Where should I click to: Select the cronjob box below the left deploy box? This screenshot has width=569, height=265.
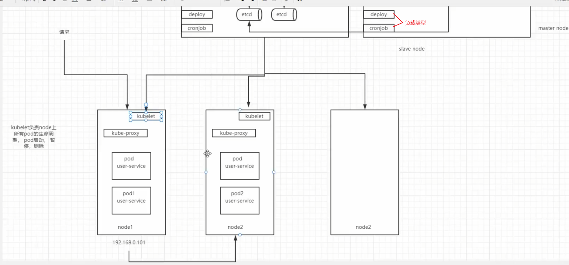point(197,28)
